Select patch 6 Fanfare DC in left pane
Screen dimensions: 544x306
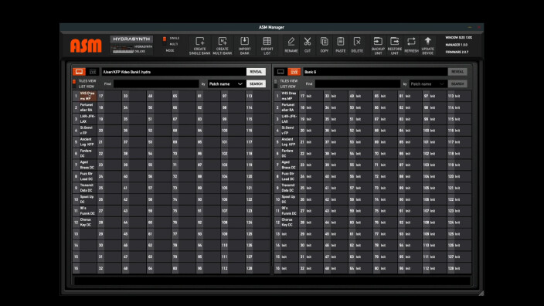[85, 153]
